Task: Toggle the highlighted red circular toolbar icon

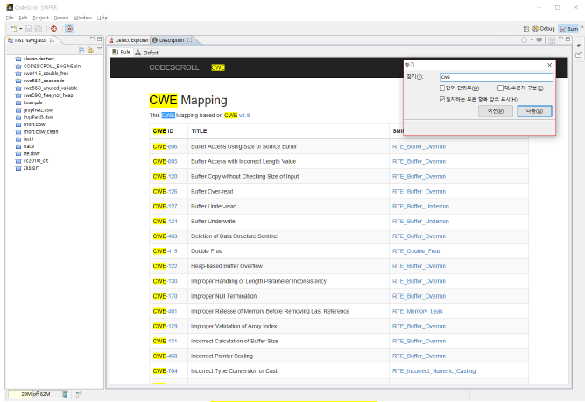Action: pos(69,29)
